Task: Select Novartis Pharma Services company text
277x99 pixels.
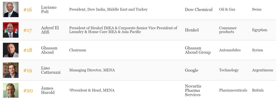Action: coord(193,90)
